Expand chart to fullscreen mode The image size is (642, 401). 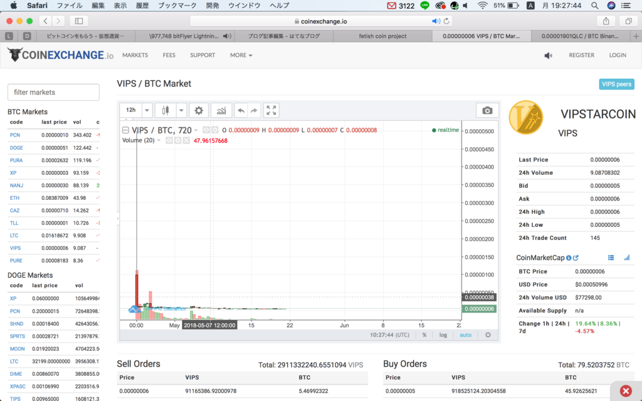pos(271,110)
